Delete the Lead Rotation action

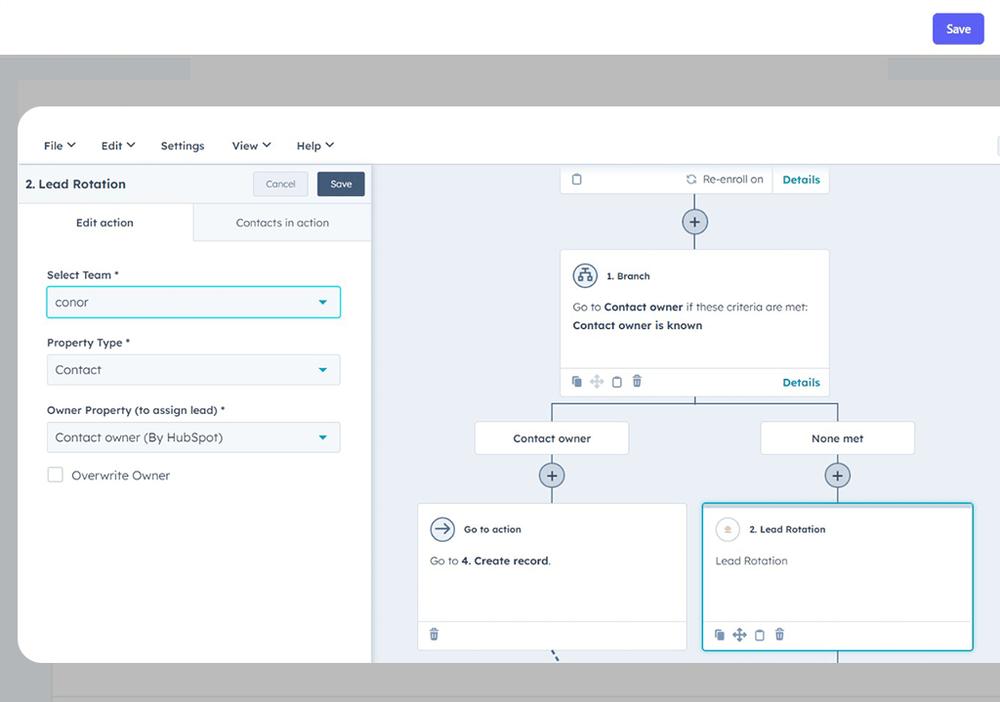779,635
